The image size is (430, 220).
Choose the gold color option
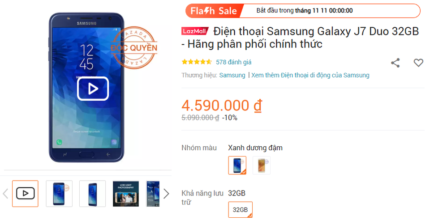click(261, 165)
